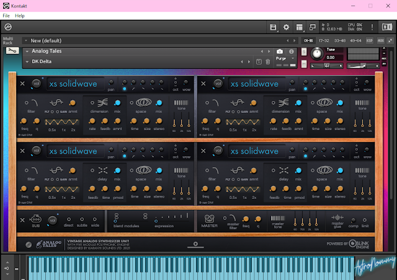The width and height of the screenshot is (397, 280).
Task: Click the MASTER tape reel icon
Action: tap(210, 218)
